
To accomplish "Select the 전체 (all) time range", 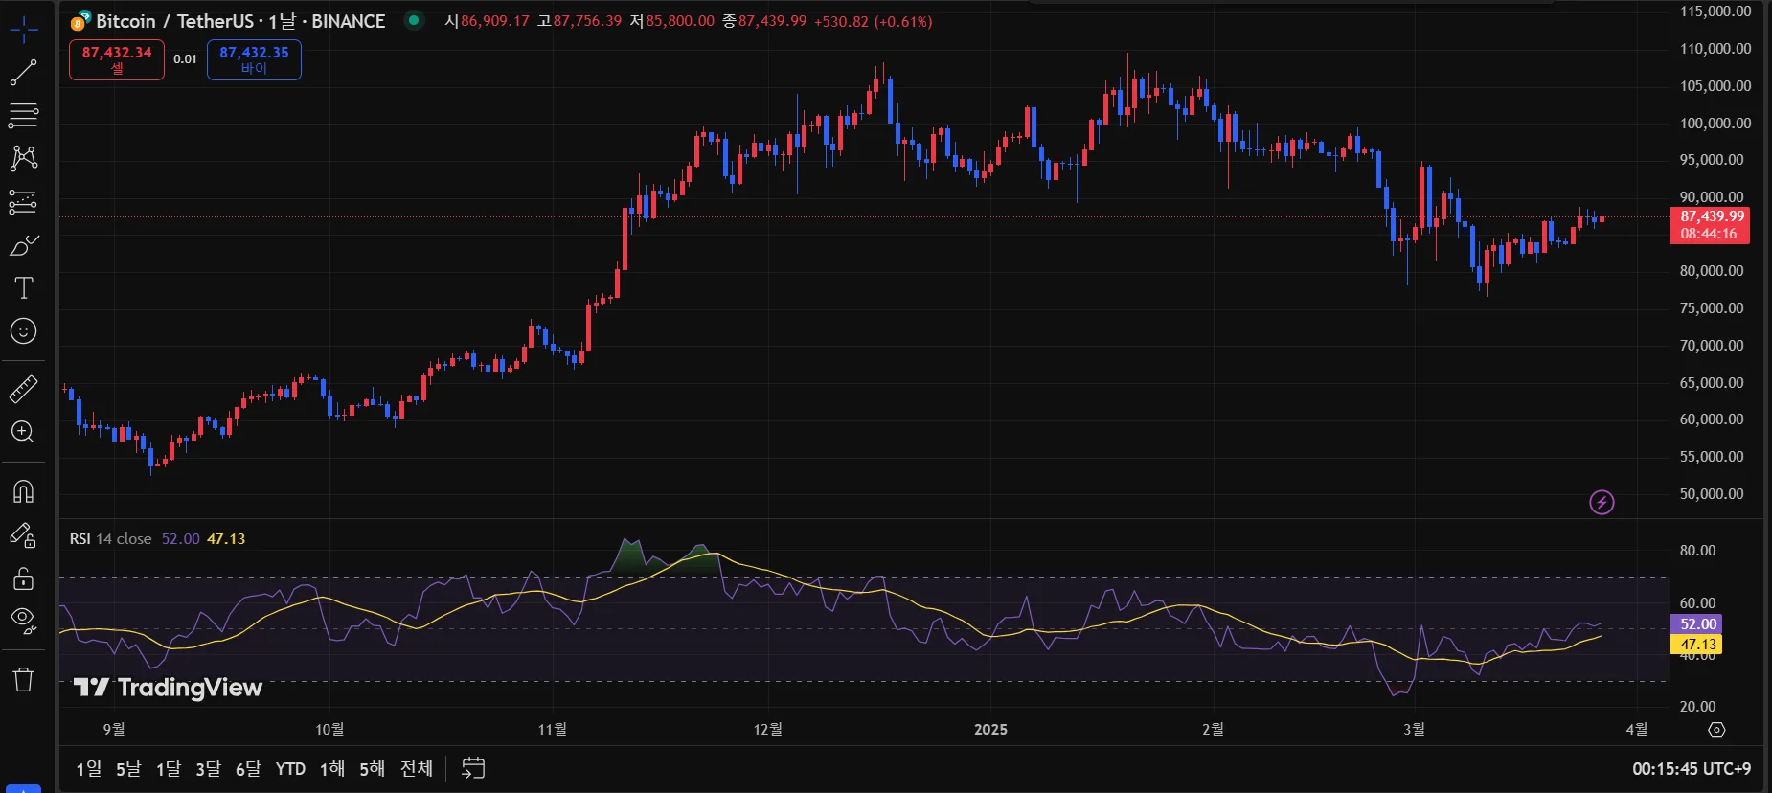I will pos(417,769).
